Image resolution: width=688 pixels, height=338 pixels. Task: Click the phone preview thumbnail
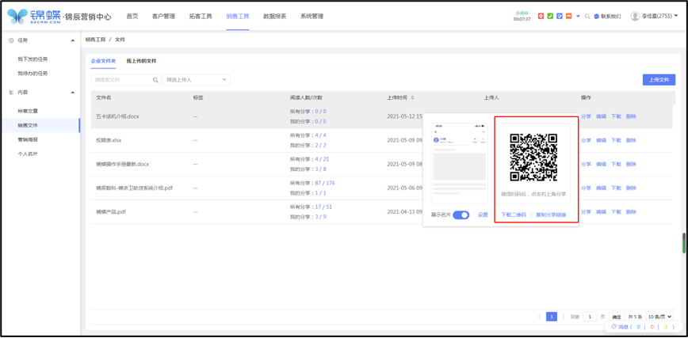click(460, 163)
